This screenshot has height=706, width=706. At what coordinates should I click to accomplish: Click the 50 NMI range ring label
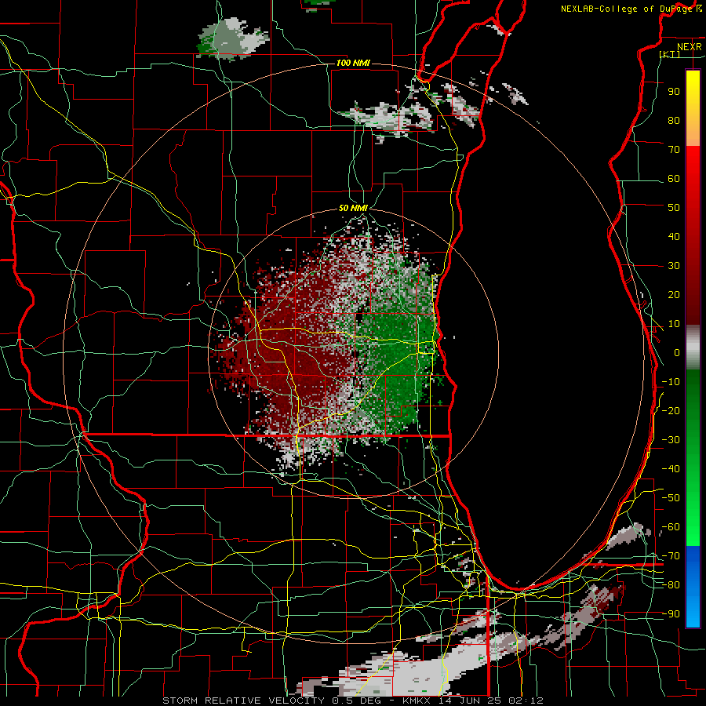coord(353,208)
